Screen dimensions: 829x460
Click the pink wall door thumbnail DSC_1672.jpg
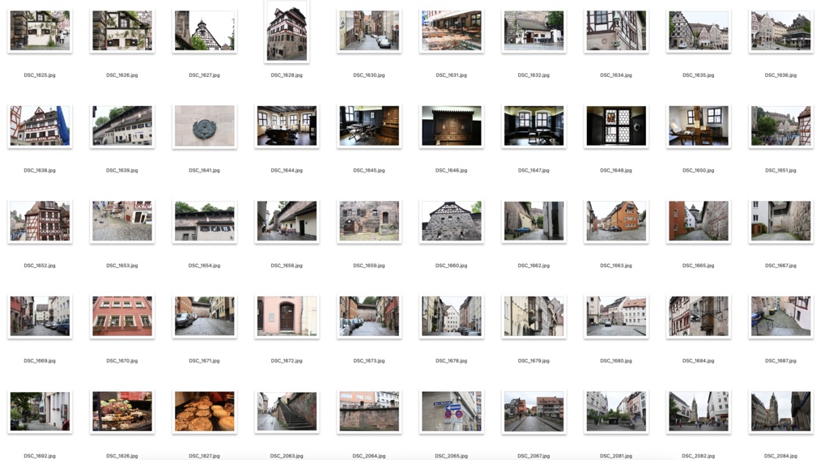(287, 316)
